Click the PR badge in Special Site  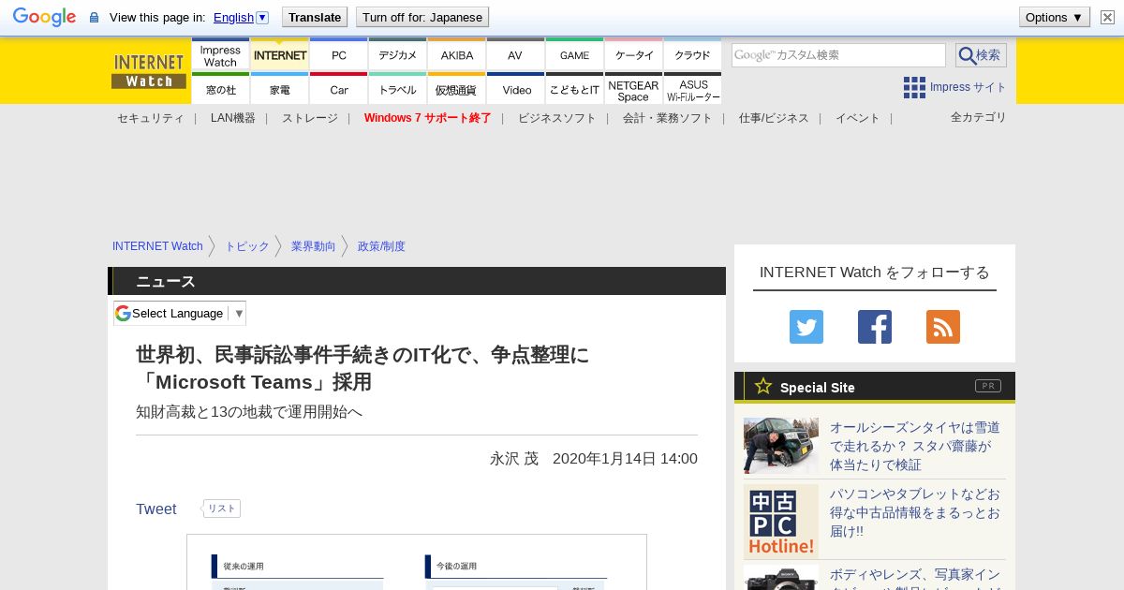pos(988,386)
